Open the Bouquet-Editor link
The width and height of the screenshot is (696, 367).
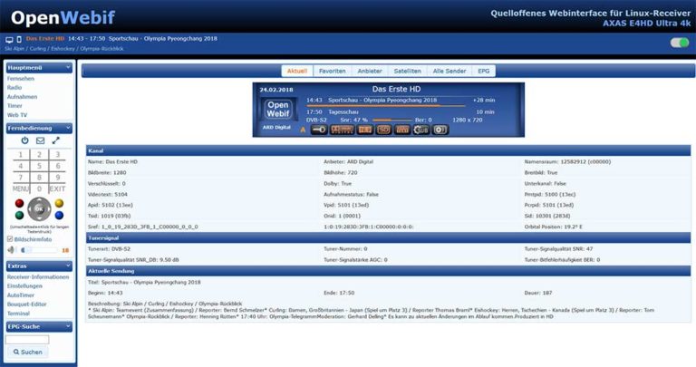26,304
